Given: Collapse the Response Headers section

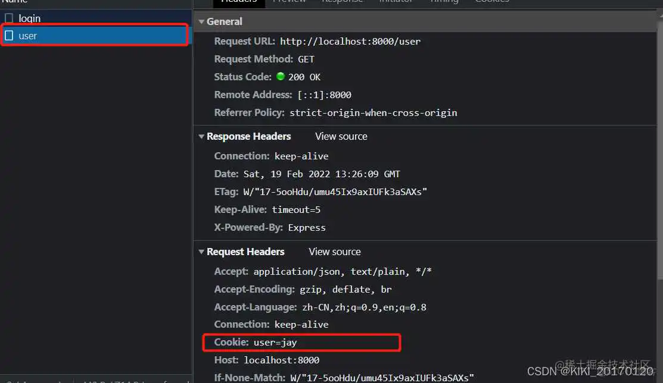Looking at the screenshot, I should 201,136.
